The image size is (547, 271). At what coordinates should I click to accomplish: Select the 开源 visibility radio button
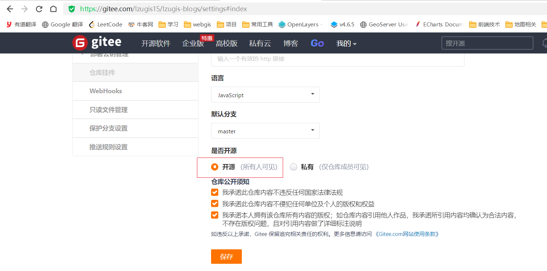(214, 167)
